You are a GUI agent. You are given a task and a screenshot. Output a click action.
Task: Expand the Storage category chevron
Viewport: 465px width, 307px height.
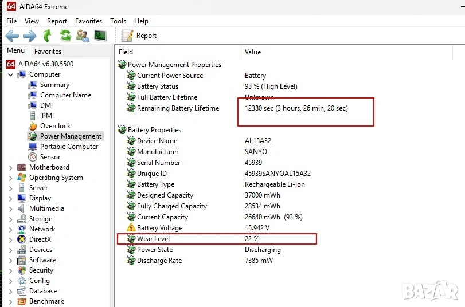[x=10, y=219]
